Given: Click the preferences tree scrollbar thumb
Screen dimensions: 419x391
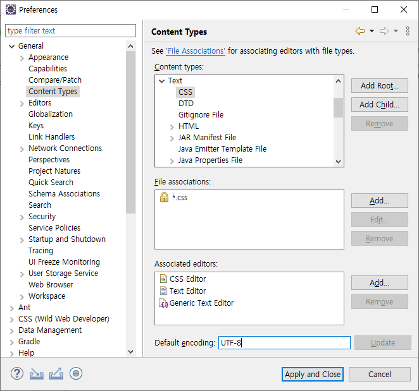Looking at the screenshot, I should coord(130,132).
